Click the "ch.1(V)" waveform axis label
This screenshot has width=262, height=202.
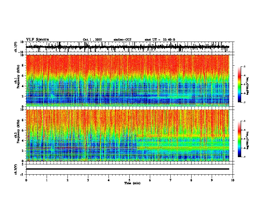coord(16,47)
